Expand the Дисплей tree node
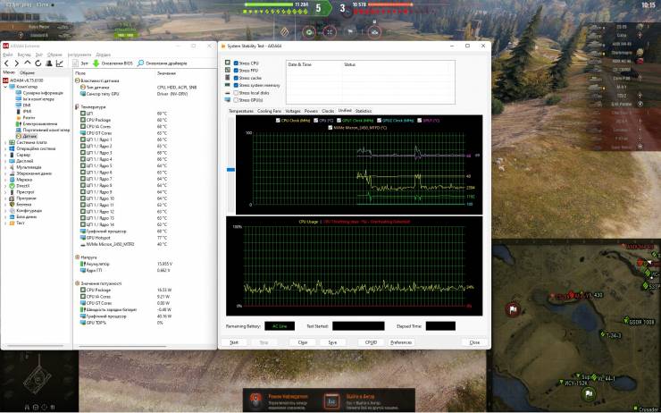This screenshot has width=661, height=413. (5, 161)
